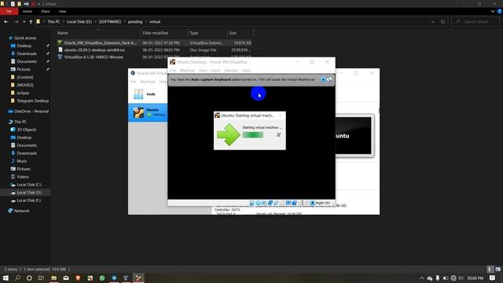Expand address bar history dropdown

(432, 22)
